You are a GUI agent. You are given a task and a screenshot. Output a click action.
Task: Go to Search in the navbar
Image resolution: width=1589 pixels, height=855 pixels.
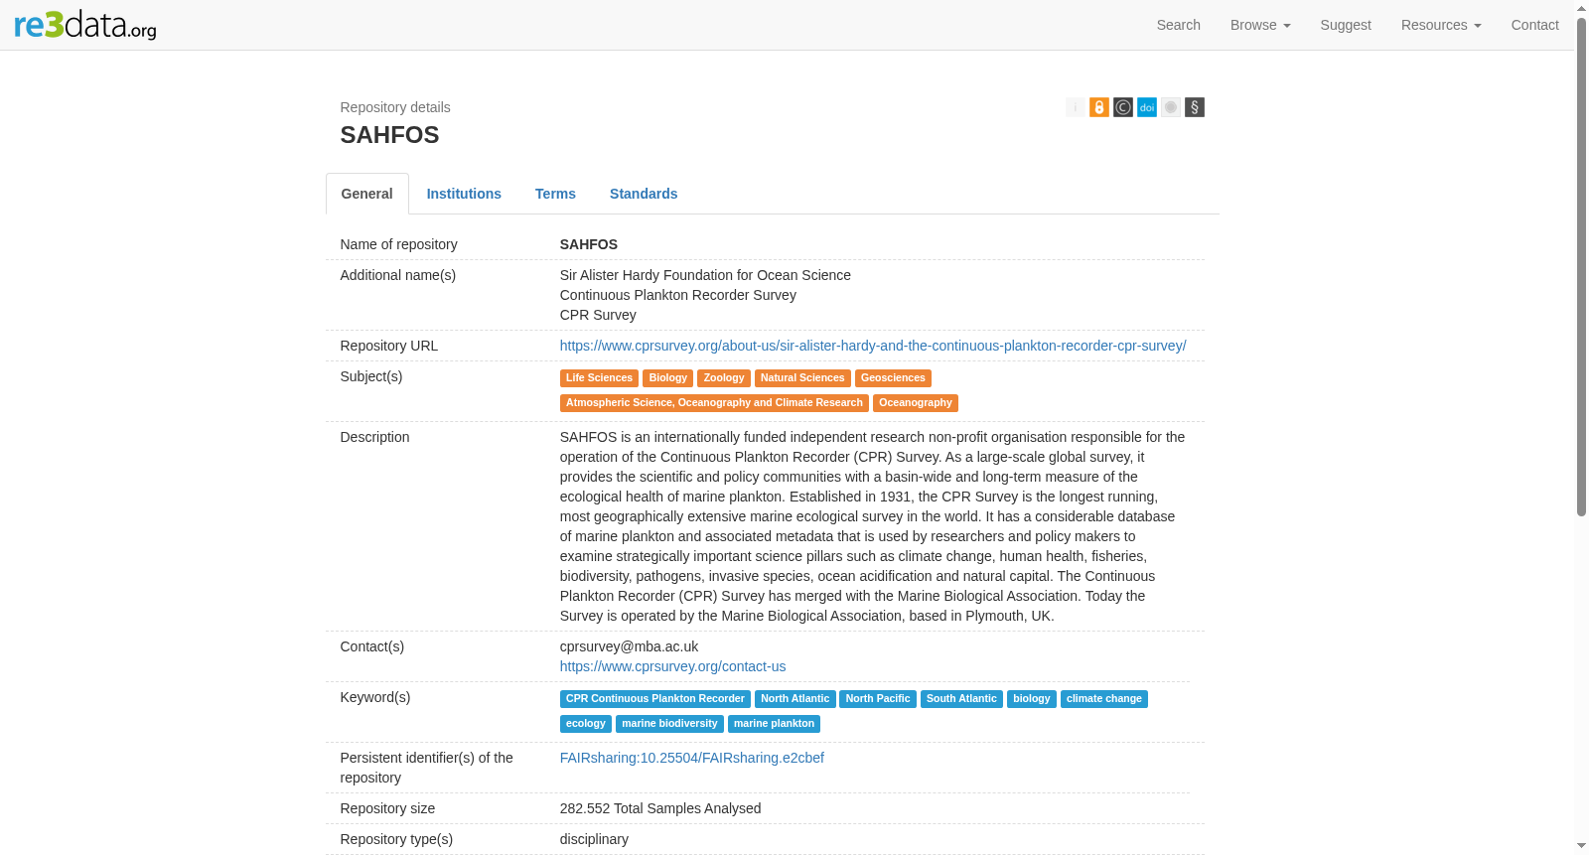(1179, 25)
